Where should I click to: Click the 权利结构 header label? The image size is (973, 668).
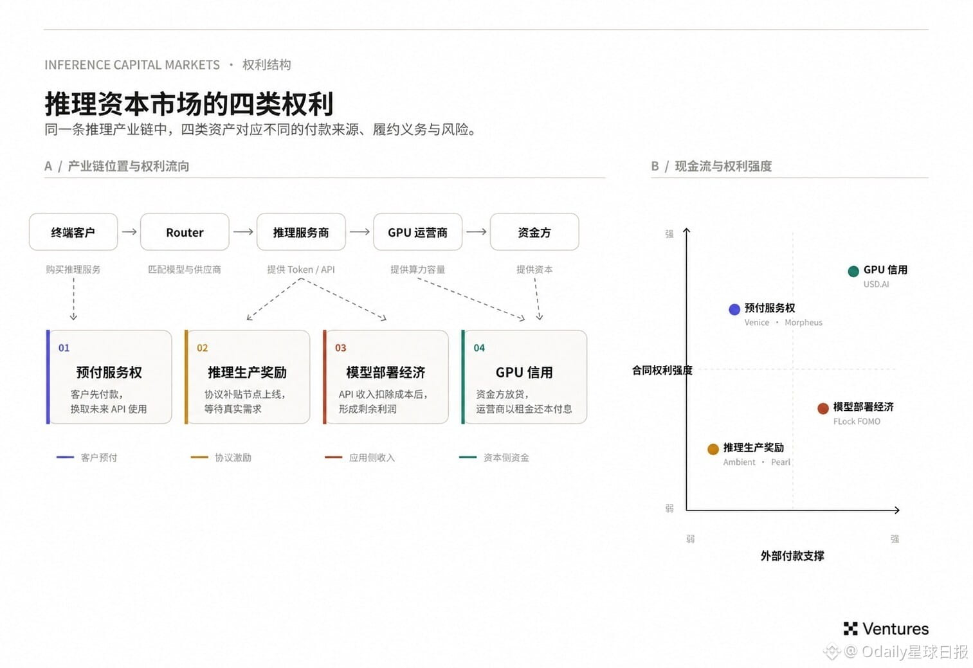(x=267, y=65)
